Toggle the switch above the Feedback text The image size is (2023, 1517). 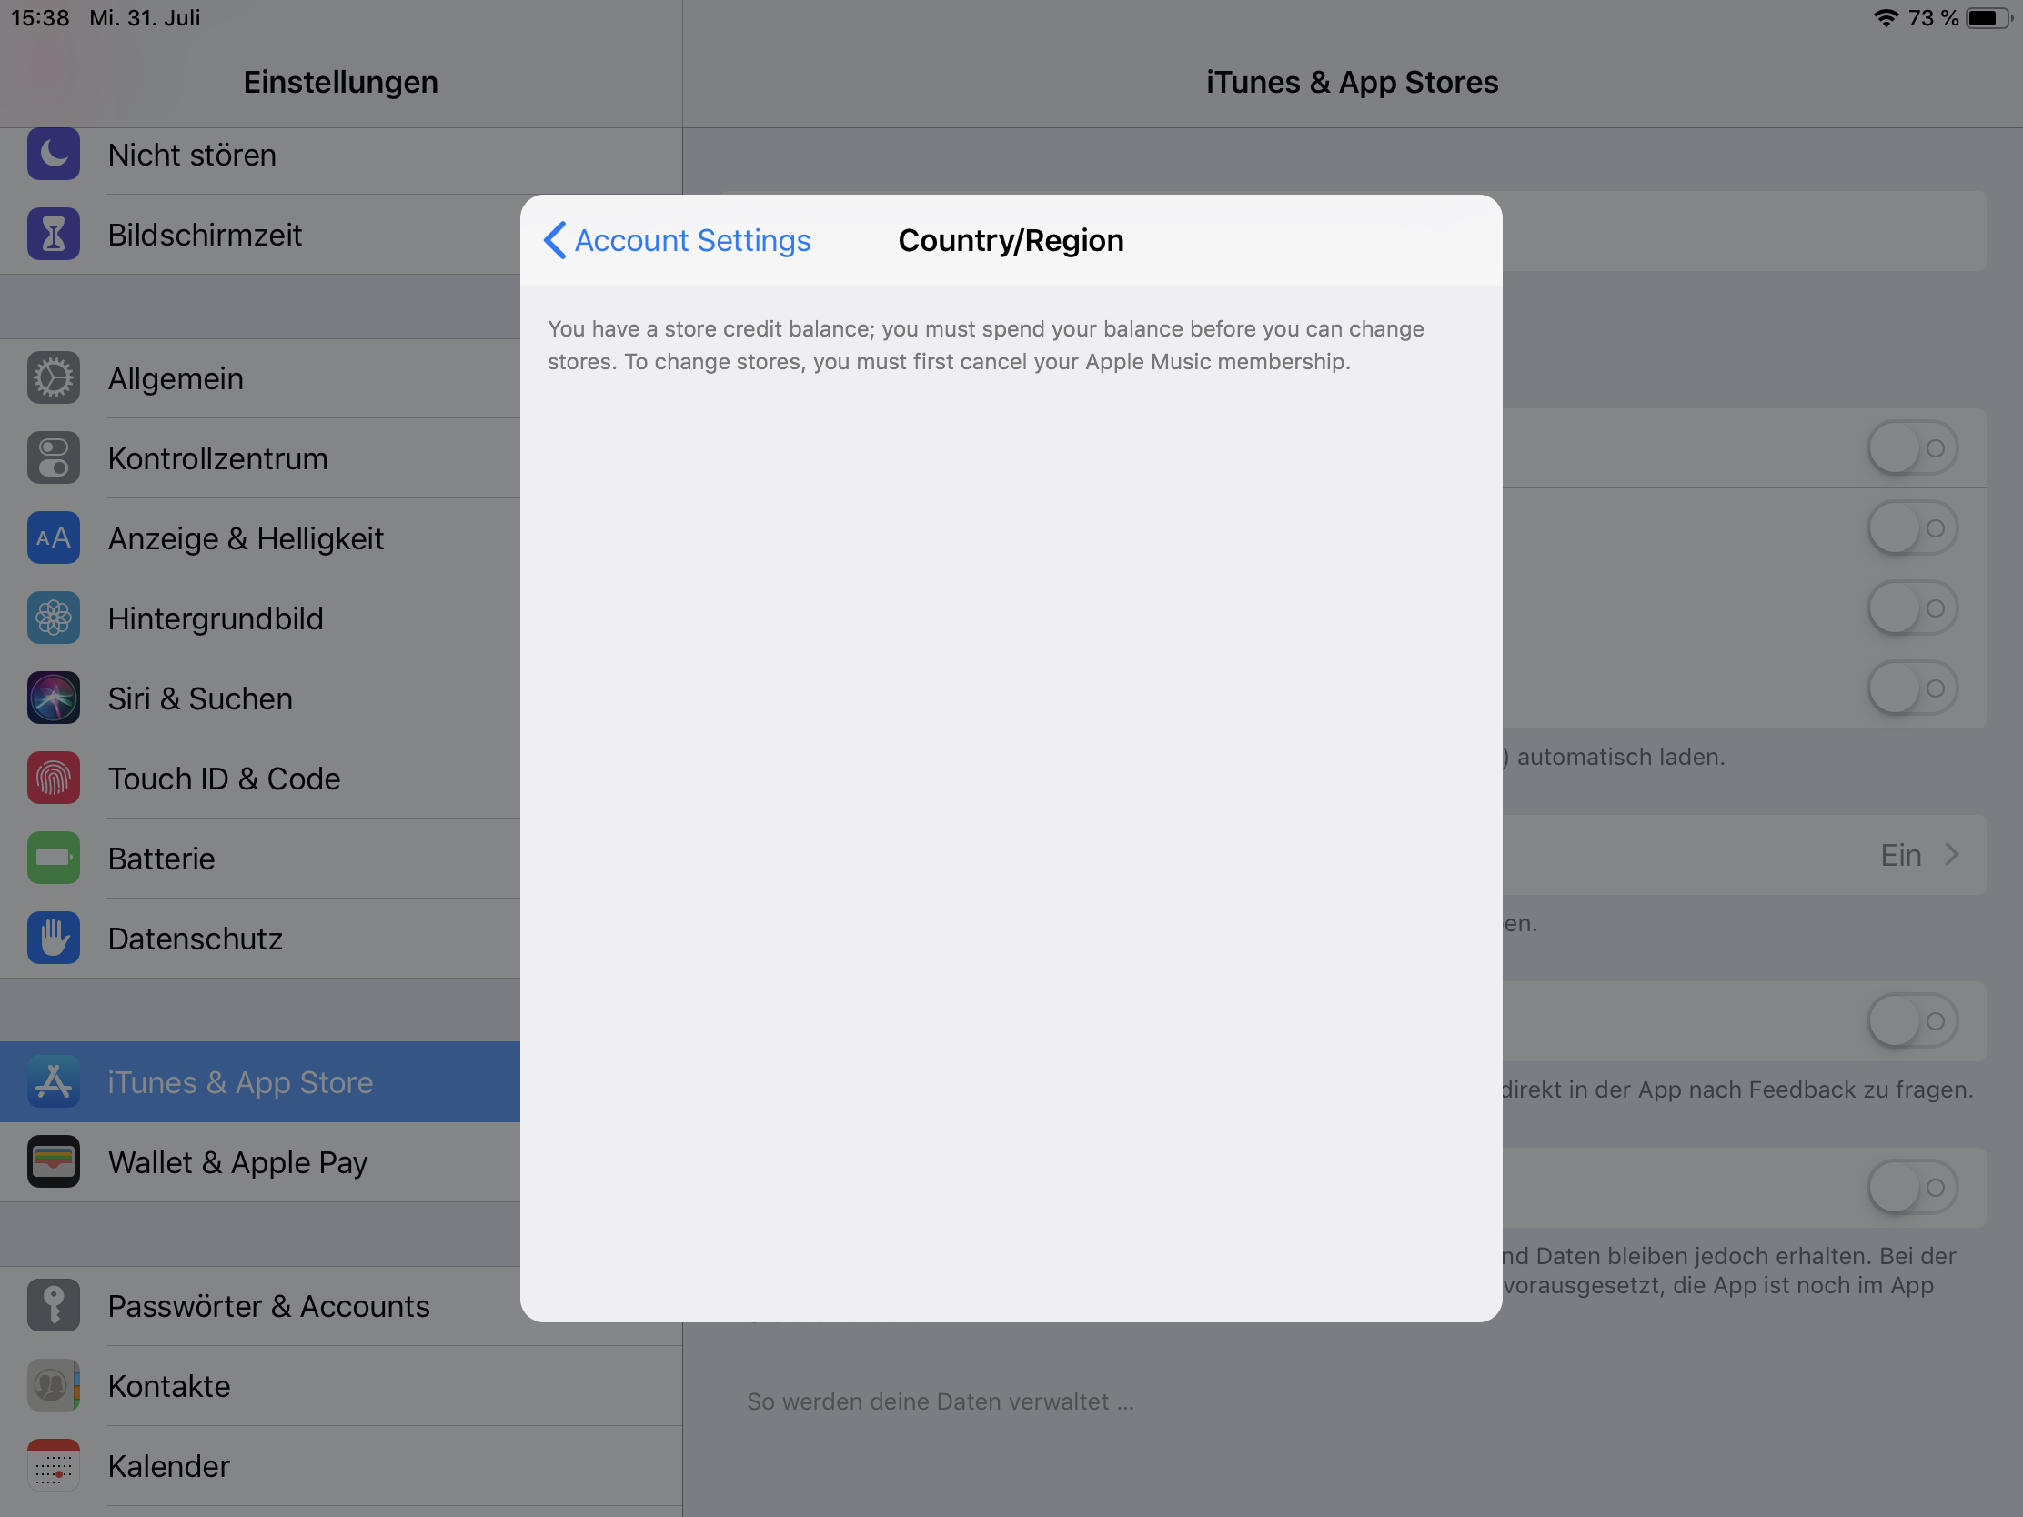pos(1911,1020)
